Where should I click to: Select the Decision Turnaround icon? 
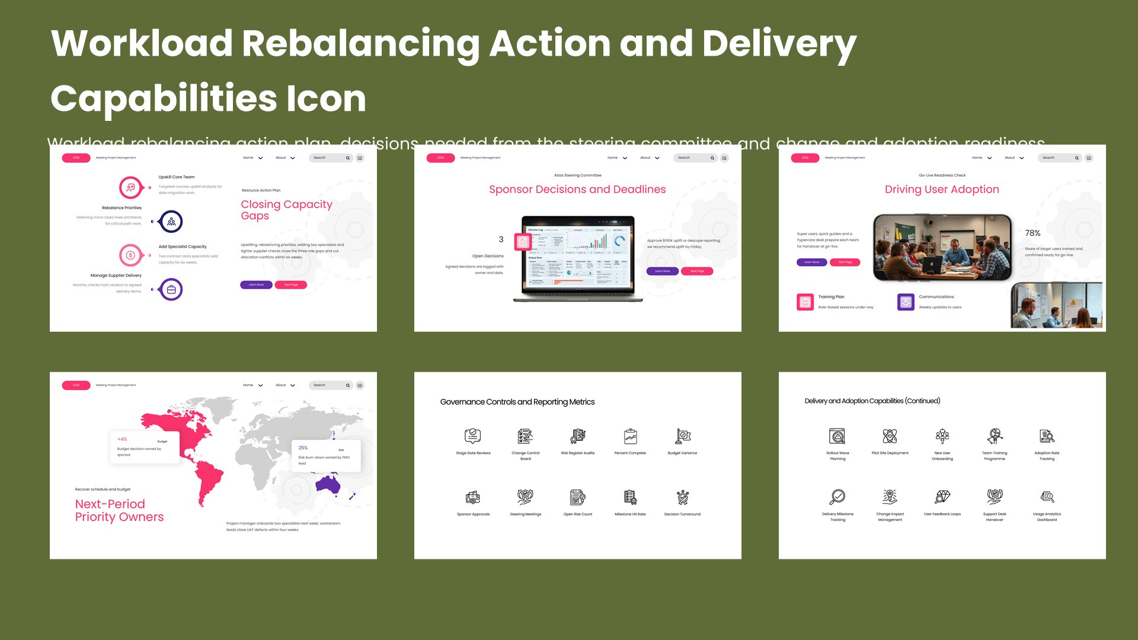(x=683, y=497)
